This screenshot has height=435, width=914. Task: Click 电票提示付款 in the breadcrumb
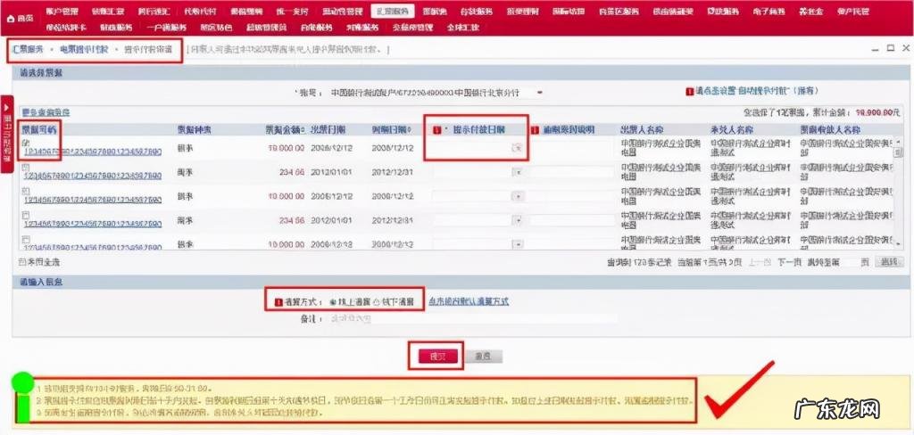click(x=83, y=50)
